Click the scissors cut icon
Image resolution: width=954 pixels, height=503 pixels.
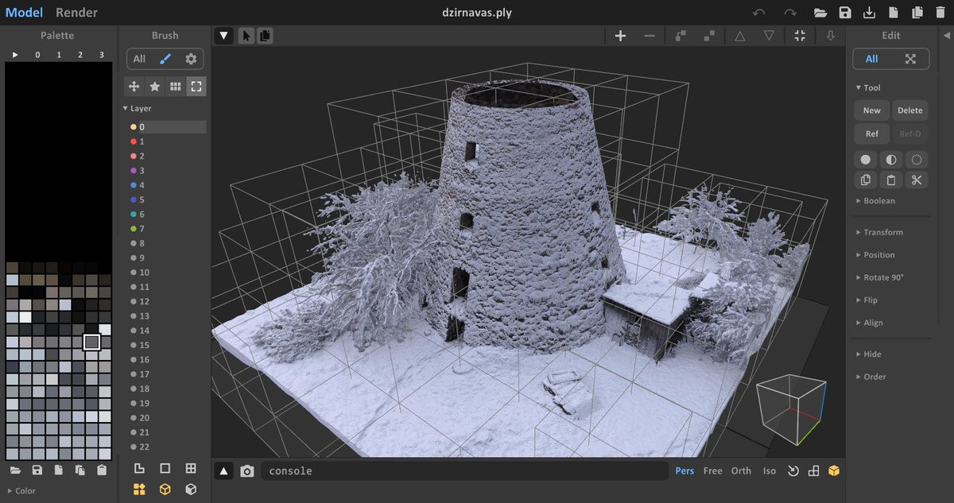click(x=916, y=180)
